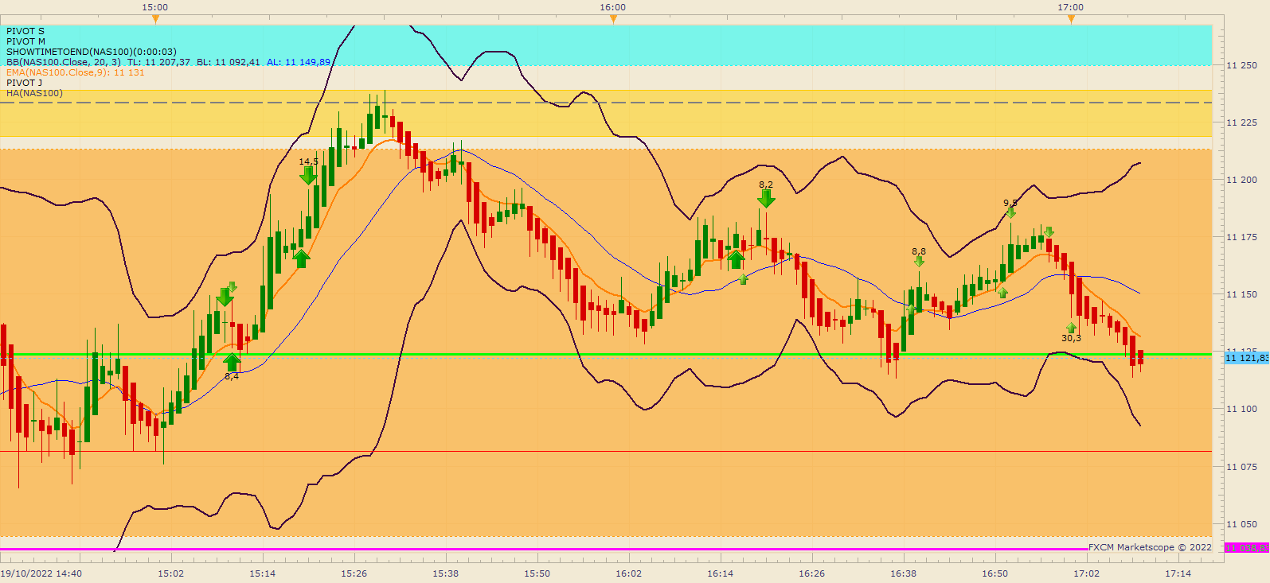This screenshot has height=583, width=1270.
Task: Click 16:14 on the time axis
Action: 721,573
